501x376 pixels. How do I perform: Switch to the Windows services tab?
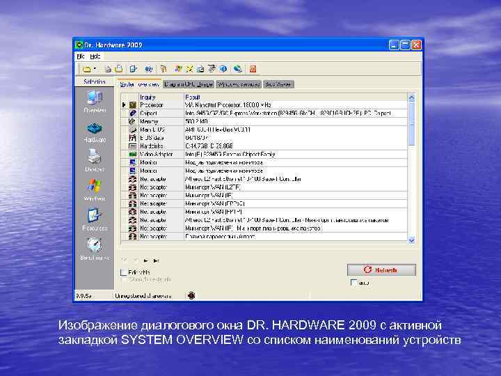239,84
